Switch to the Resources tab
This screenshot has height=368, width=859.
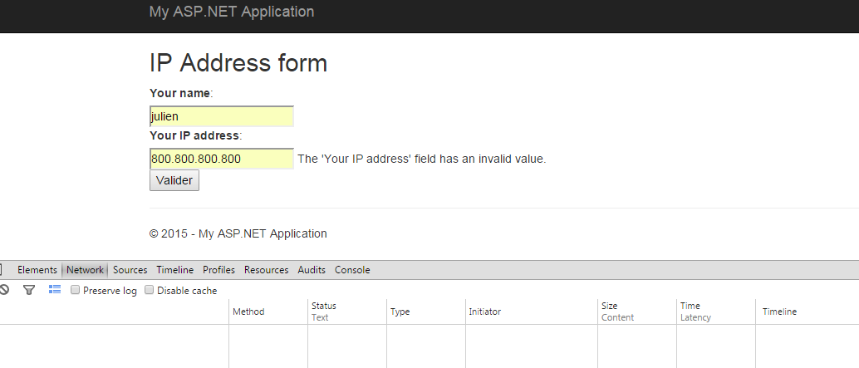266,270
